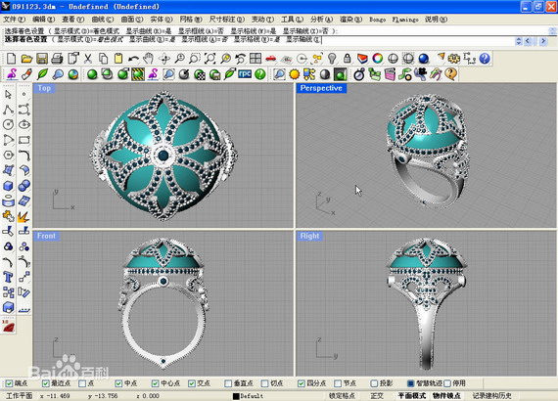Select the yellow explode tool in the sidebar
This screenshot has width=558, height=401.
(x=23, y=216)
